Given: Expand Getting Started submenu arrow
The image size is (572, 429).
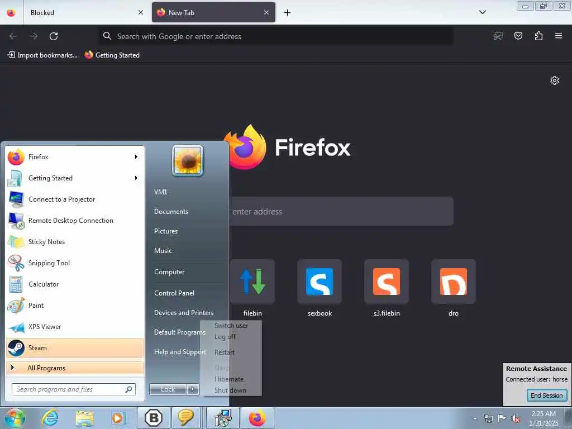Looking at the screenshot, I should tap(136, 178).
